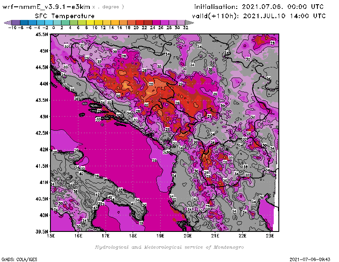Click the yellow legend swatch between 8 and 10

[90, 22]
